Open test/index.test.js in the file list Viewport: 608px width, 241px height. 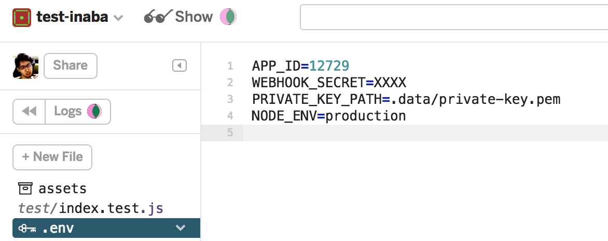(91, 208)
